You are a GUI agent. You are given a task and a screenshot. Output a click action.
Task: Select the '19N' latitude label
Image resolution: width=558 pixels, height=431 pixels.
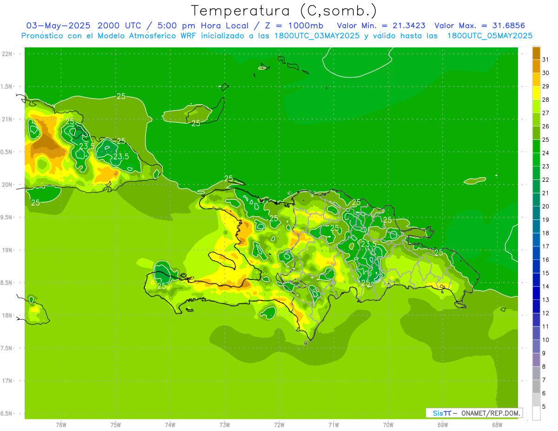7,250
